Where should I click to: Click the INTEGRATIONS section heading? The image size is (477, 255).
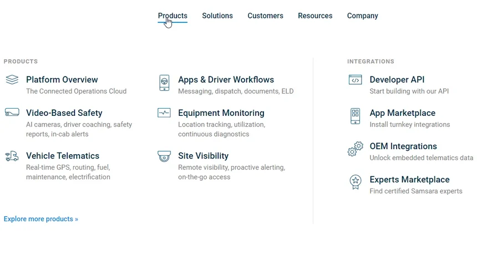371,62
